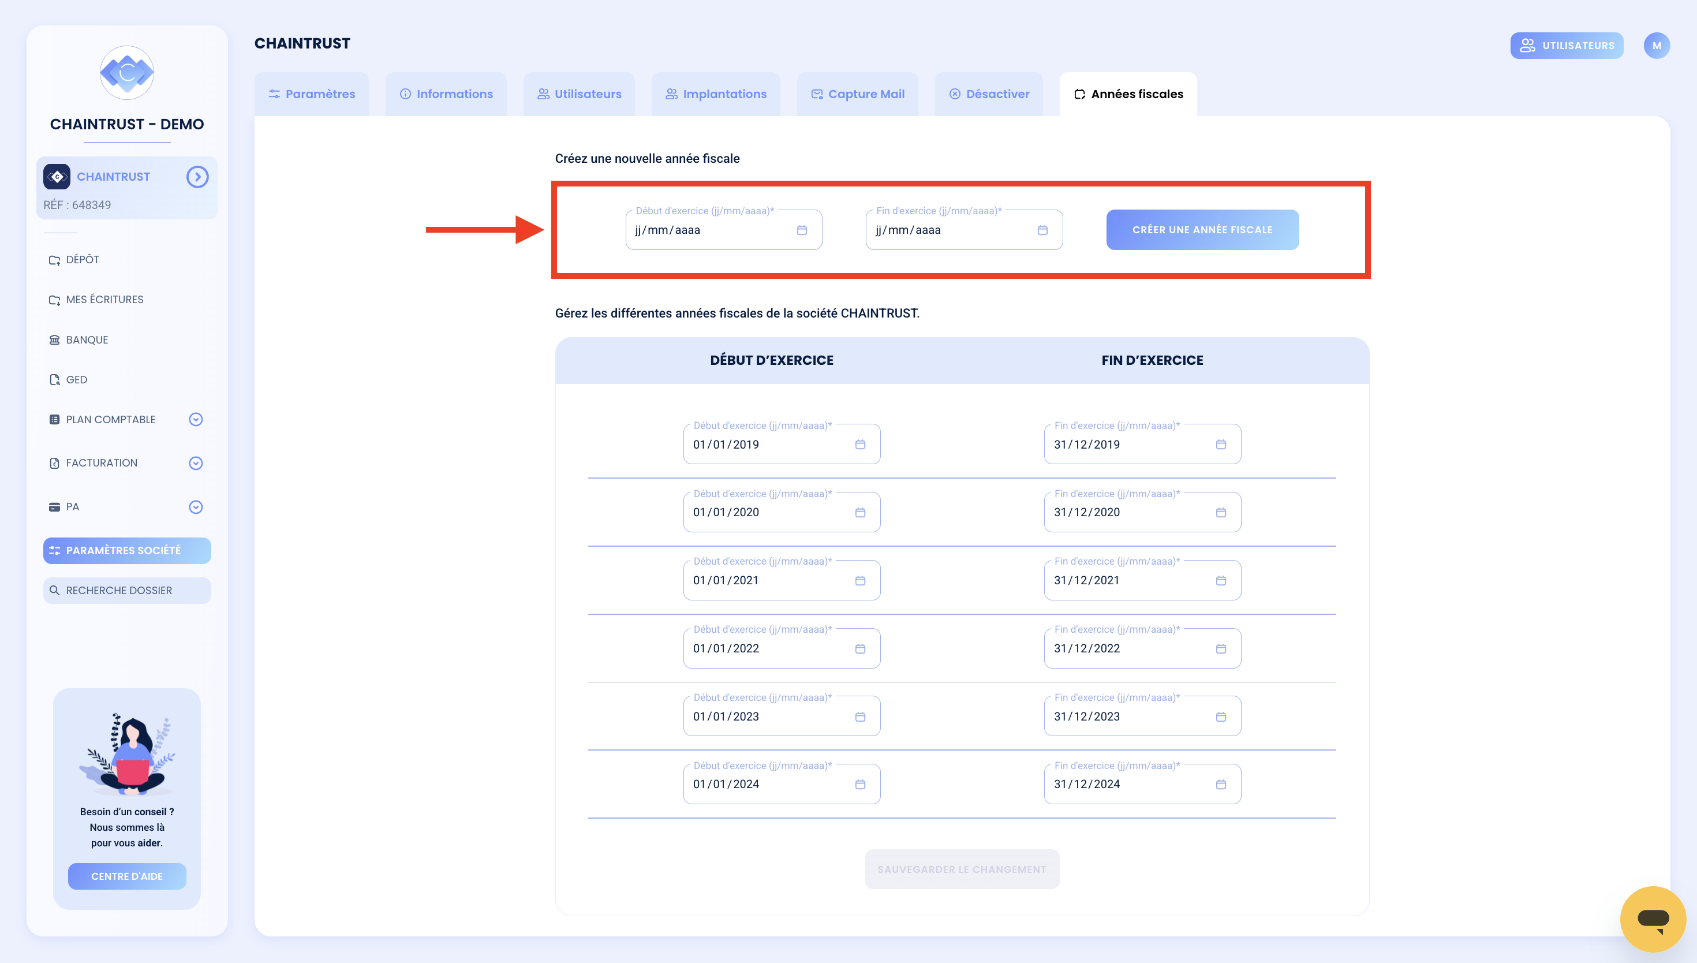Viewport: 1697px width, 963px height.
Task: Edit the 01/01/2020 start date field
Action: tap(782, 513)
